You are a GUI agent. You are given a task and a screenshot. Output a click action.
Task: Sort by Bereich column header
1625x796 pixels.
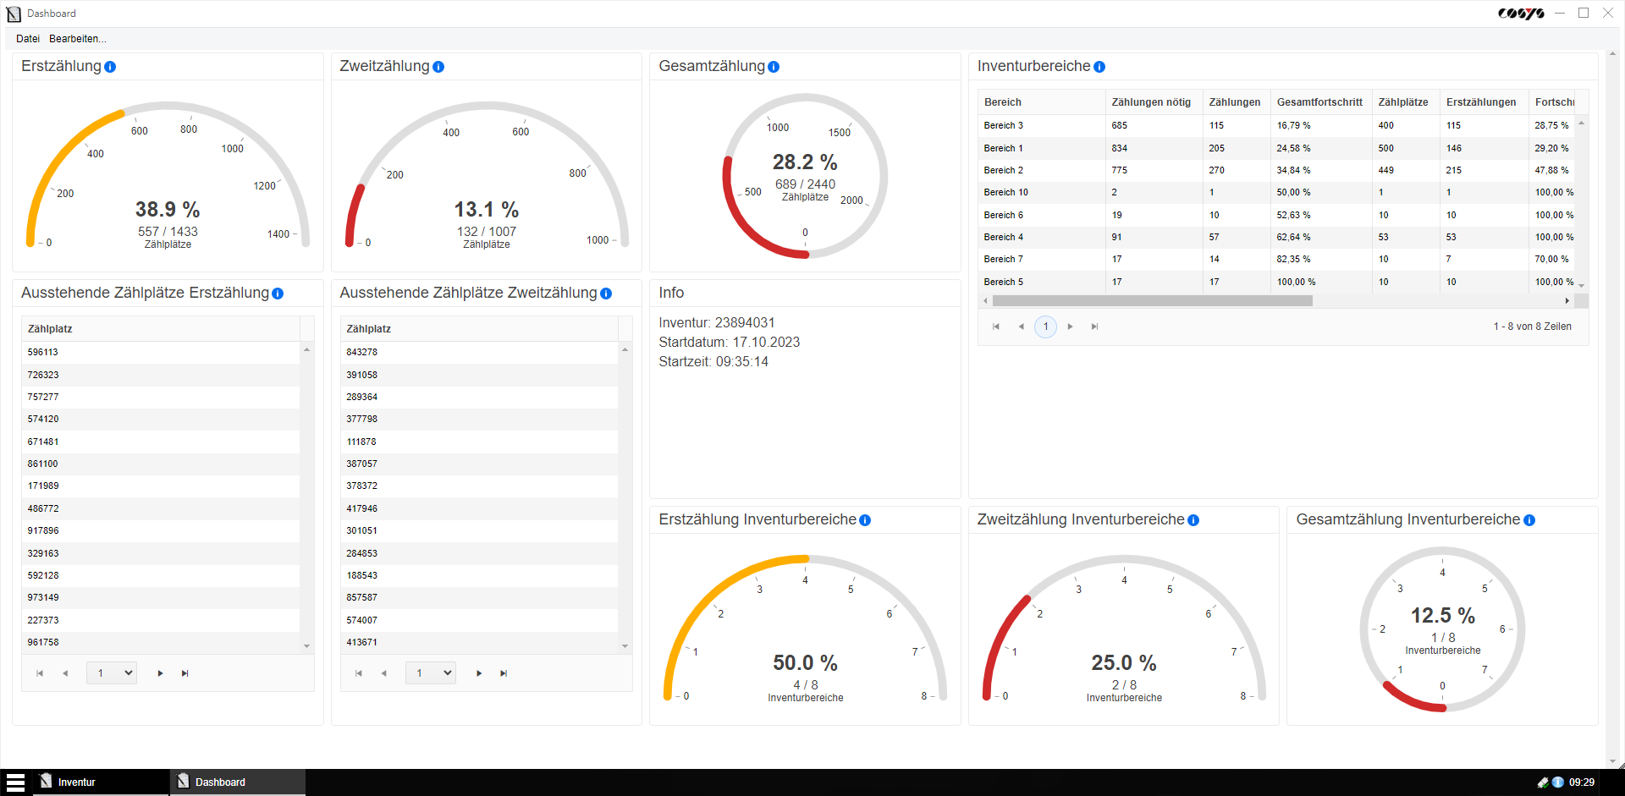pos(1041,102)
